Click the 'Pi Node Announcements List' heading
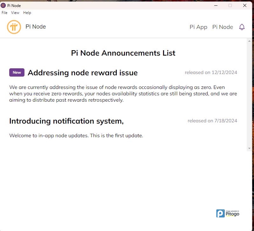The width and height of the screenshot is (254, 231). tap(123, 53)
